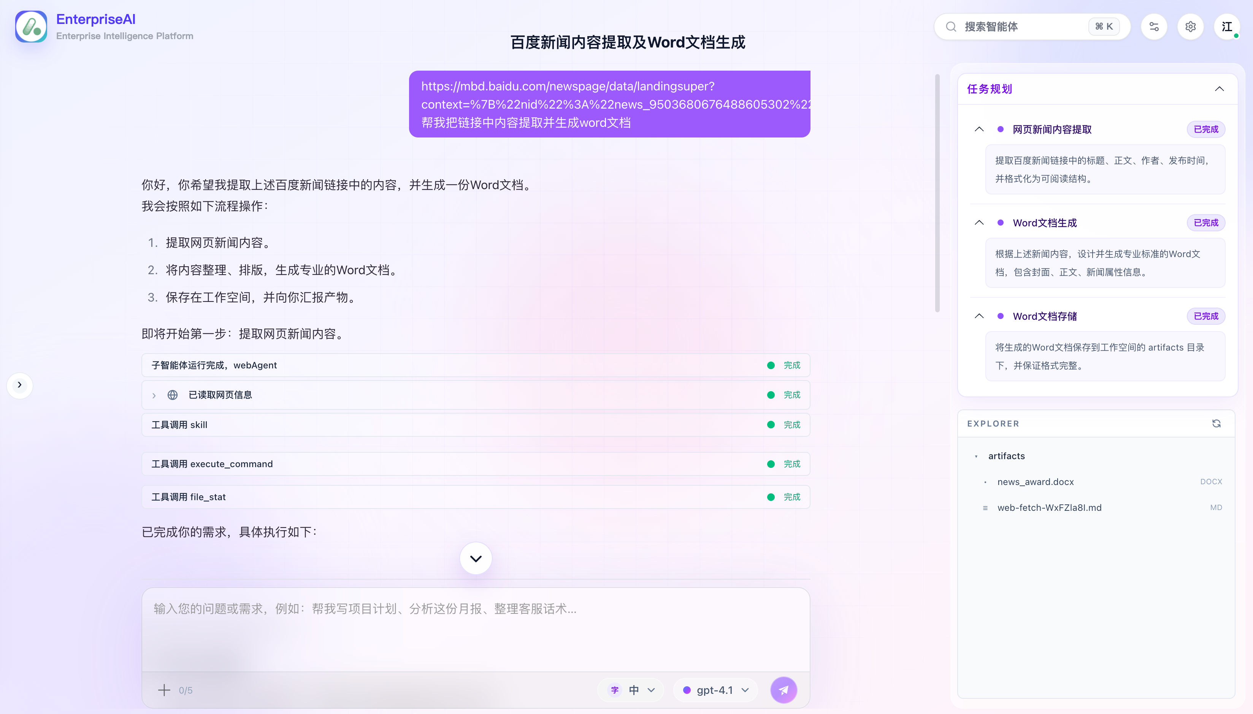Viewport: 1253px width, 714px height.
Task: Click the chat scrollbar
Action: click(937, 193)
